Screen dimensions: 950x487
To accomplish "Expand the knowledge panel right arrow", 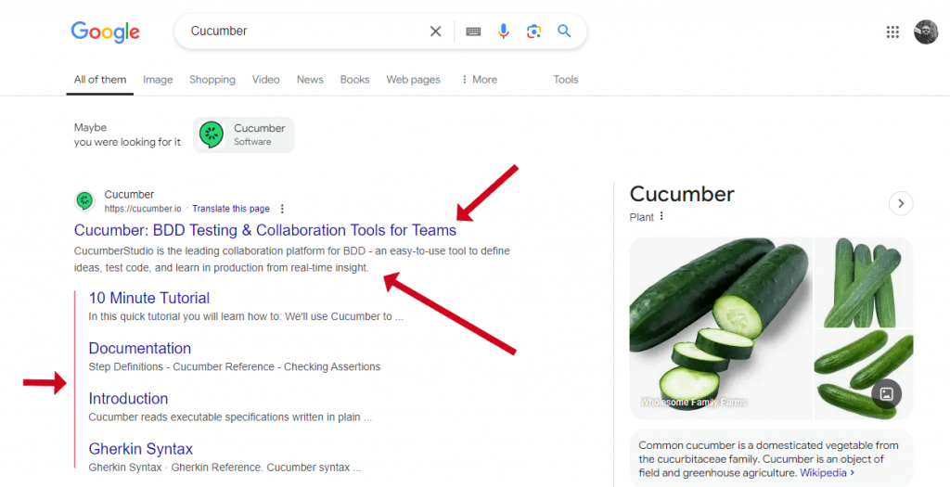I will [901, 203].
